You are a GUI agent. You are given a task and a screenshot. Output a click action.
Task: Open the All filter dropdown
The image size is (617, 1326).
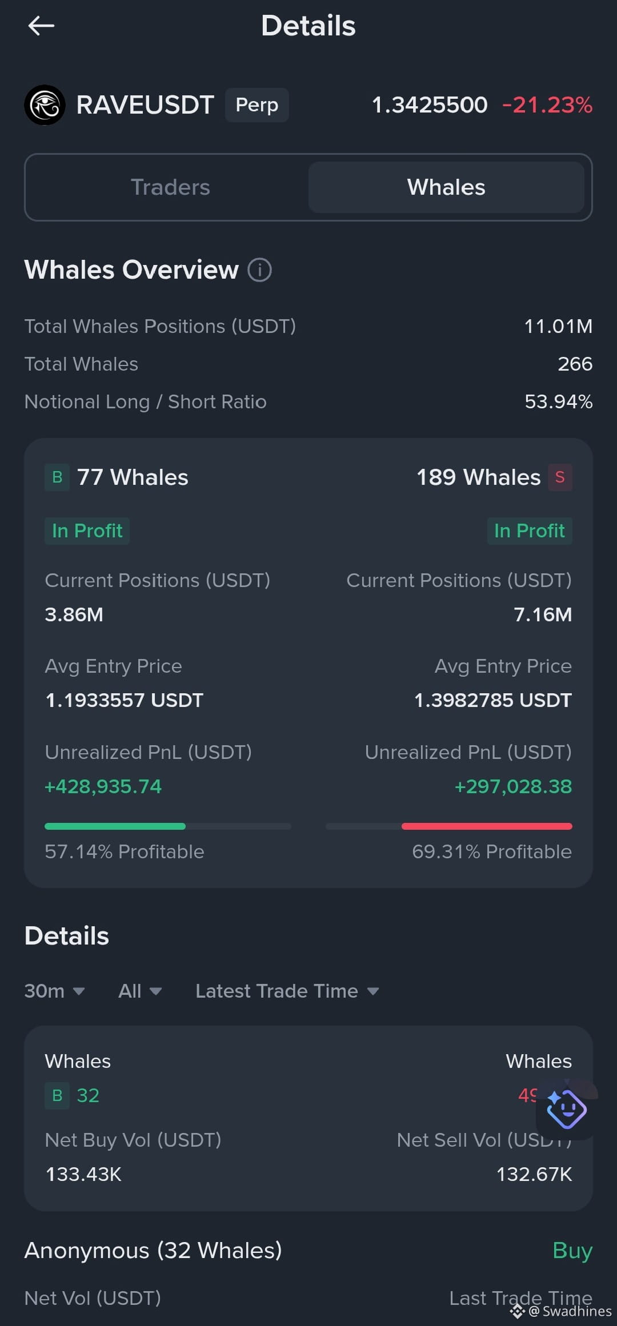click(140, 991)
